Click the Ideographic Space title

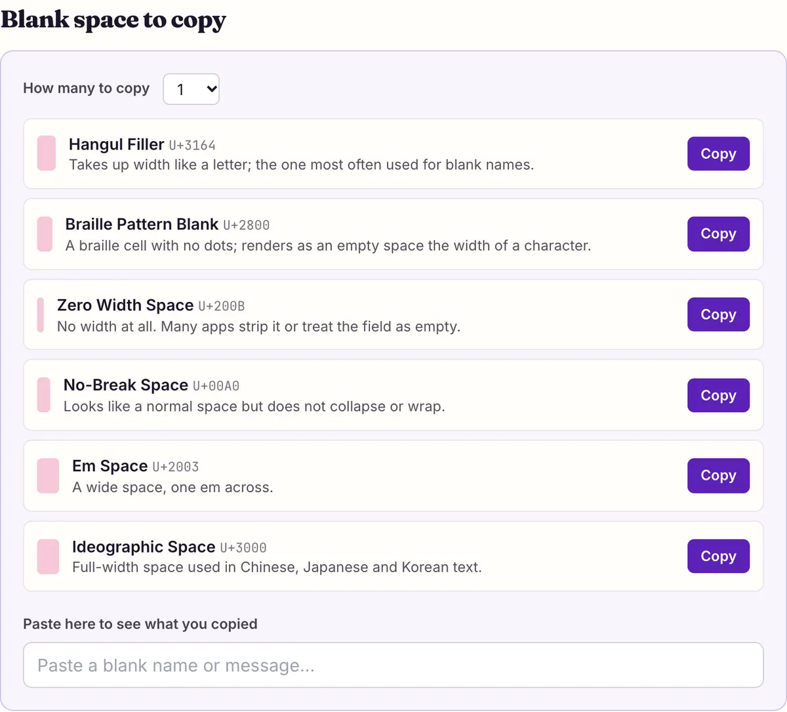coord(144,547)
